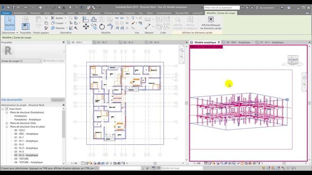312x175 pixels.
Task: Open the Modèle de base dropdown in status bar
Action: [182, 168]
